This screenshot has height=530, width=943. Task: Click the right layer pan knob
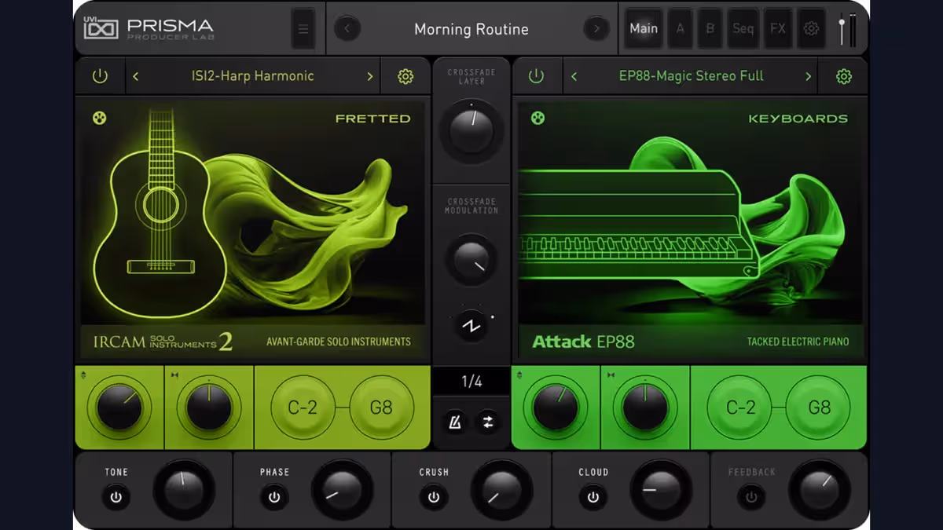tap(645, 408)
